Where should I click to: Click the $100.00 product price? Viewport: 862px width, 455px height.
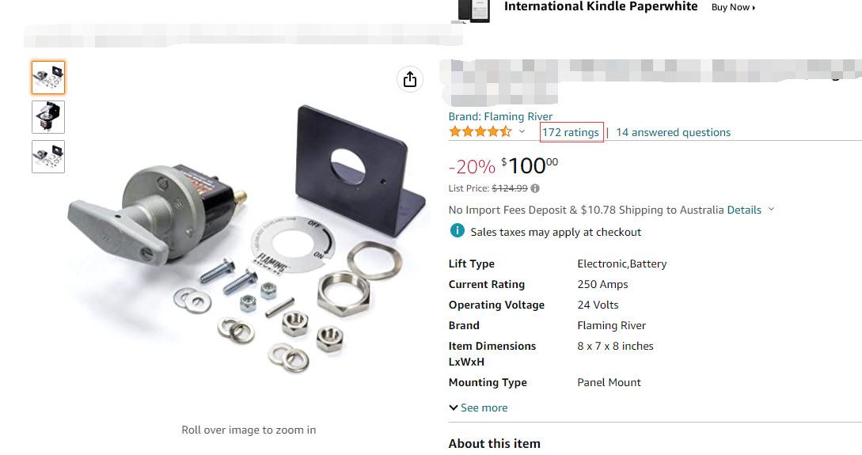point(528,166)
